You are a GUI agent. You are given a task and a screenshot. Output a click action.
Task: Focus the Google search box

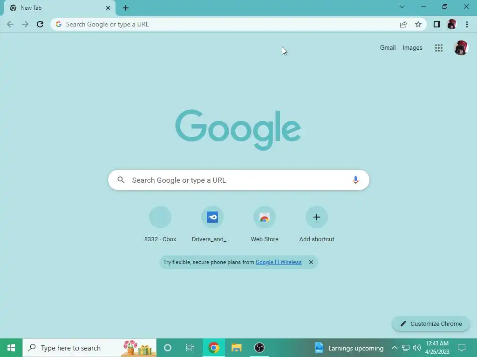coord(238,180)
